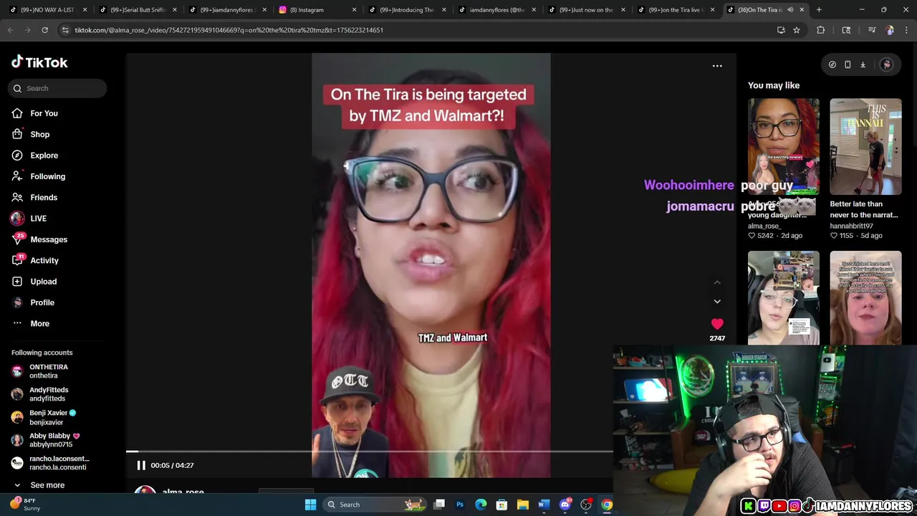Open the AndyFitteds following account
This screenshot has width=917, height=516.
(47, 394)
